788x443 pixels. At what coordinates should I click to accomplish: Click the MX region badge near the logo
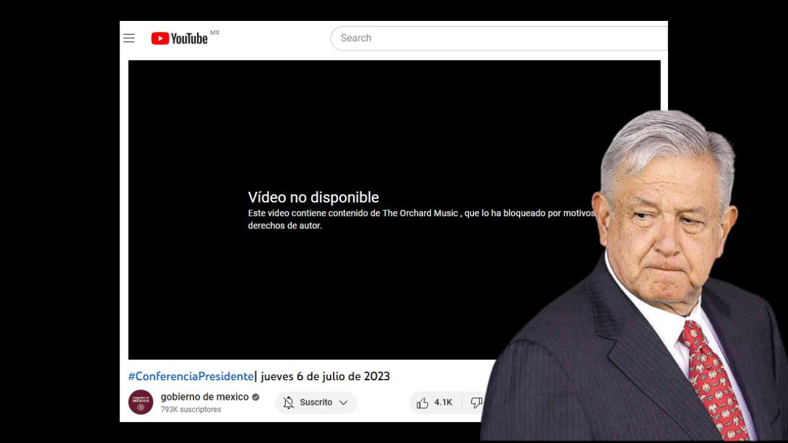tap(215, 33)
